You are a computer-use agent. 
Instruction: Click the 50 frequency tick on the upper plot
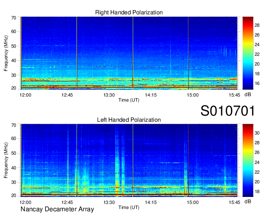click(14, 46)
